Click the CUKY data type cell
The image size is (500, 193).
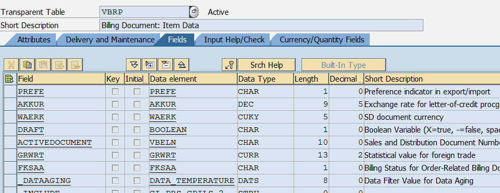[265, 117]
